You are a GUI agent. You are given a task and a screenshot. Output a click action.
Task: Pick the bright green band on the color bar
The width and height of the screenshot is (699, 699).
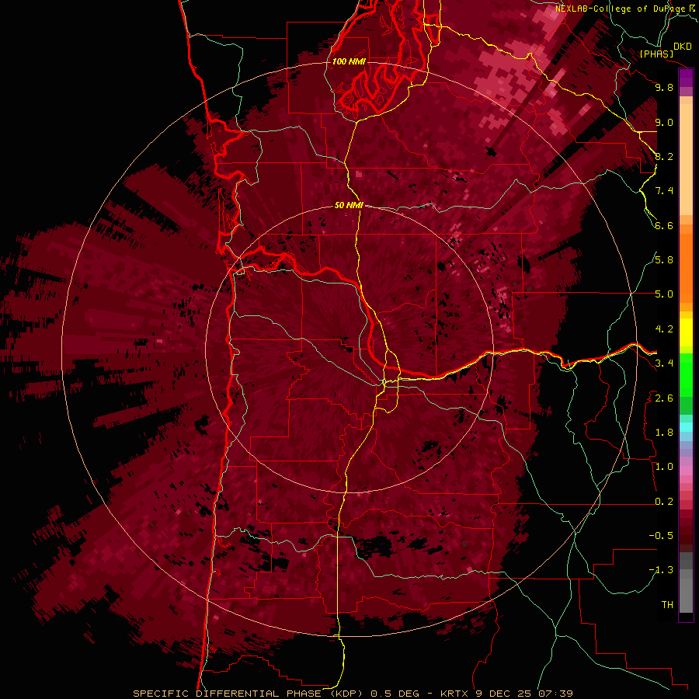click(x=686, y=374)
